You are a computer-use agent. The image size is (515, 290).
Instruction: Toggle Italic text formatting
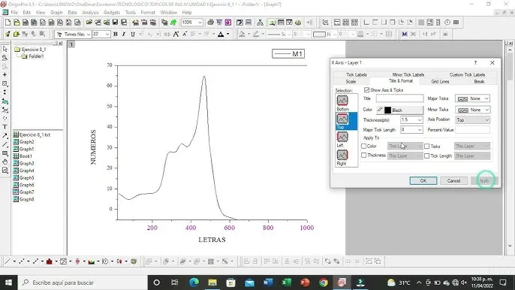pos(124,35)
